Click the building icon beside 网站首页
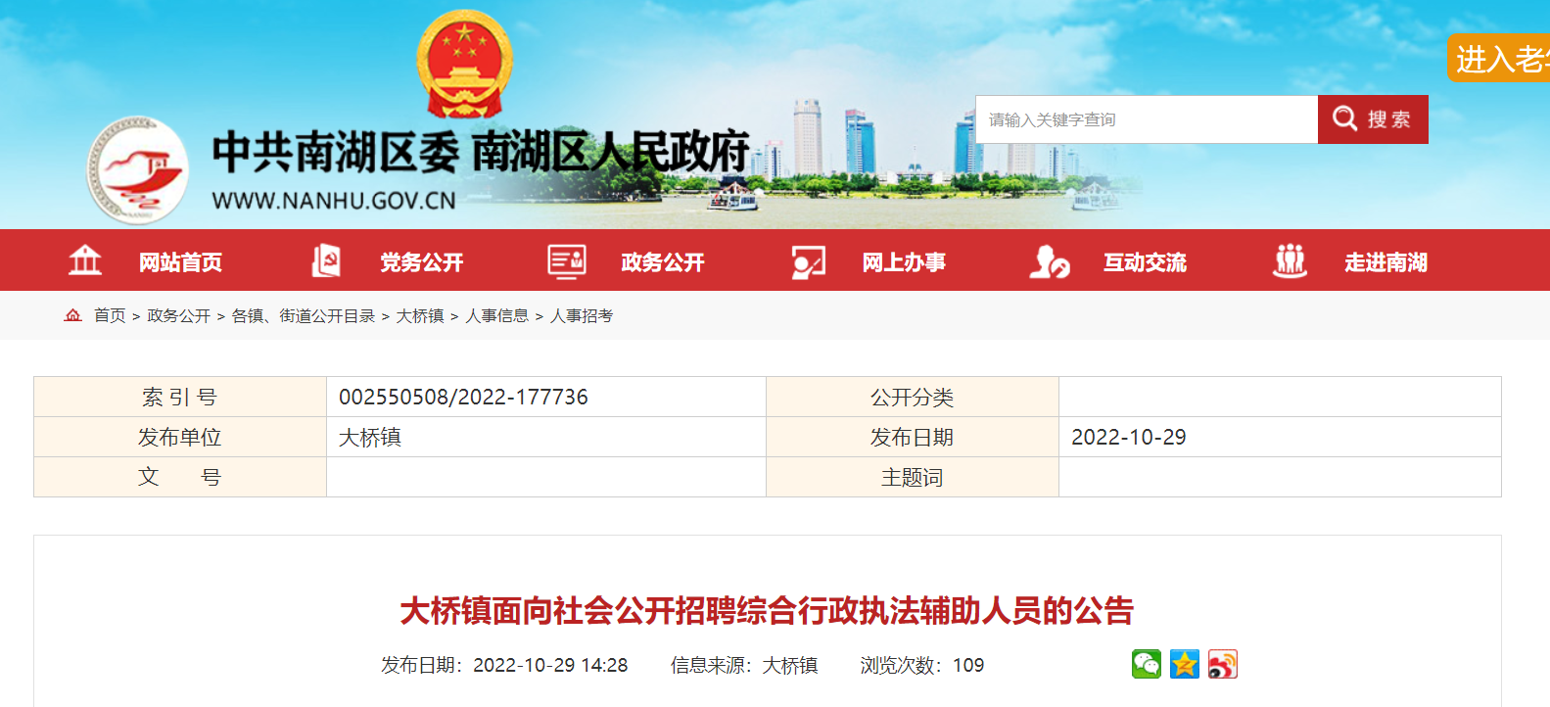 pyautogui.click(x=85, y=260)
